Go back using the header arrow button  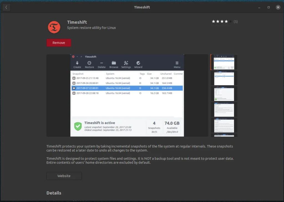pyautogui.click(x=6, y=7)
